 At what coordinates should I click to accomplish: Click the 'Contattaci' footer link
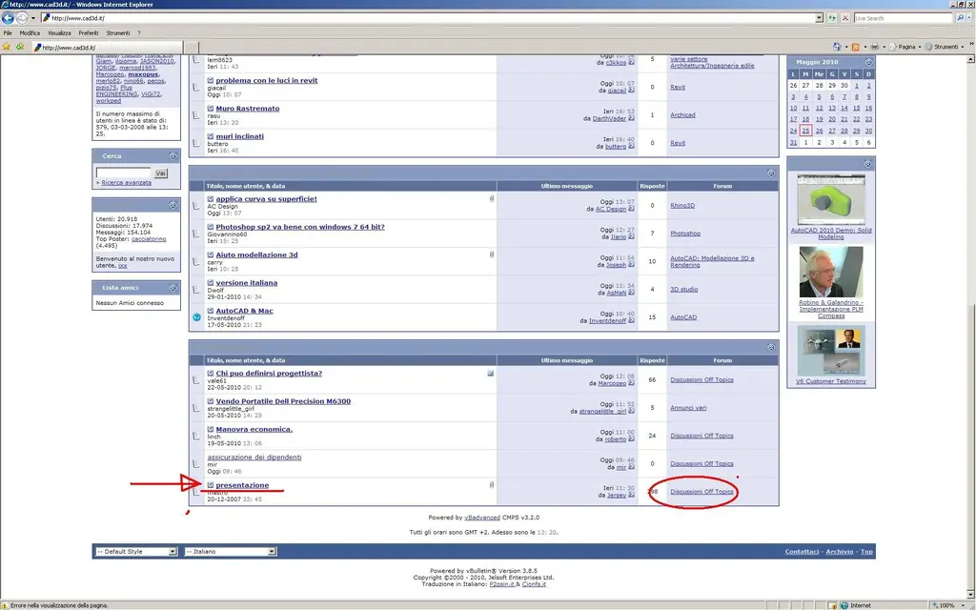pos(802,552)
